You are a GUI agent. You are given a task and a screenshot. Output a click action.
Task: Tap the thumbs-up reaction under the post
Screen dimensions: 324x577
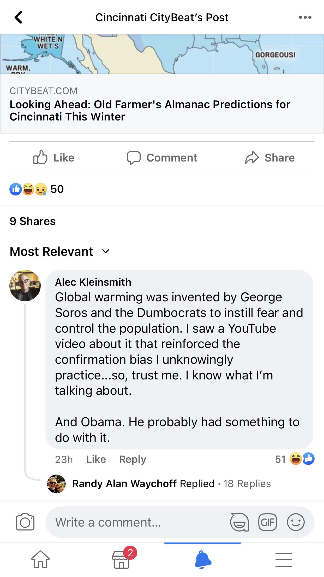pos(15,189)
